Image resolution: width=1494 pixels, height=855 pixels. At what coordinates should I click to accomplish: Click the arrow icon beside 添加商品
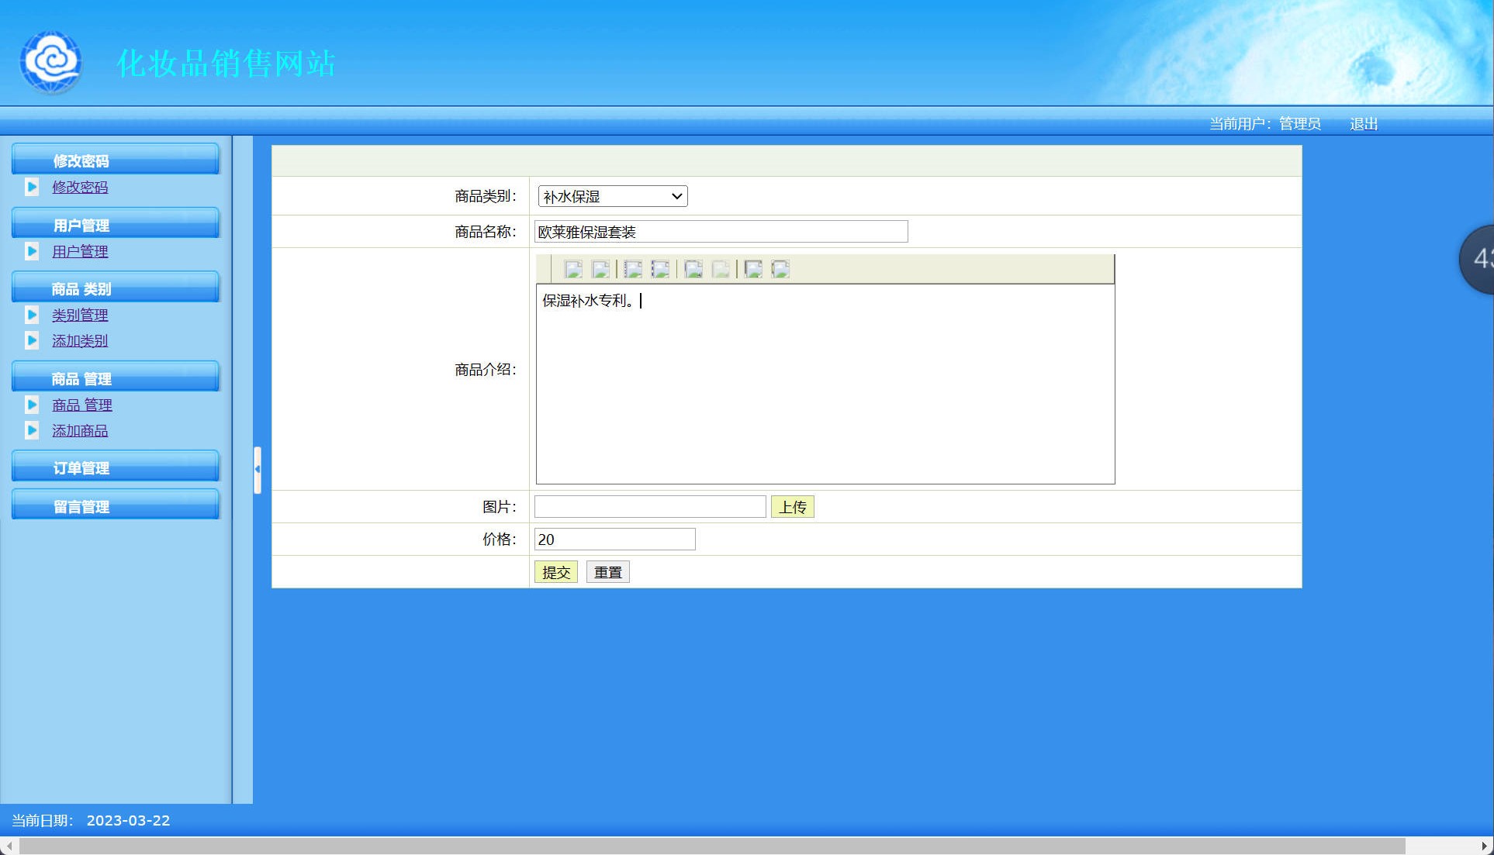tap(32, 430)
